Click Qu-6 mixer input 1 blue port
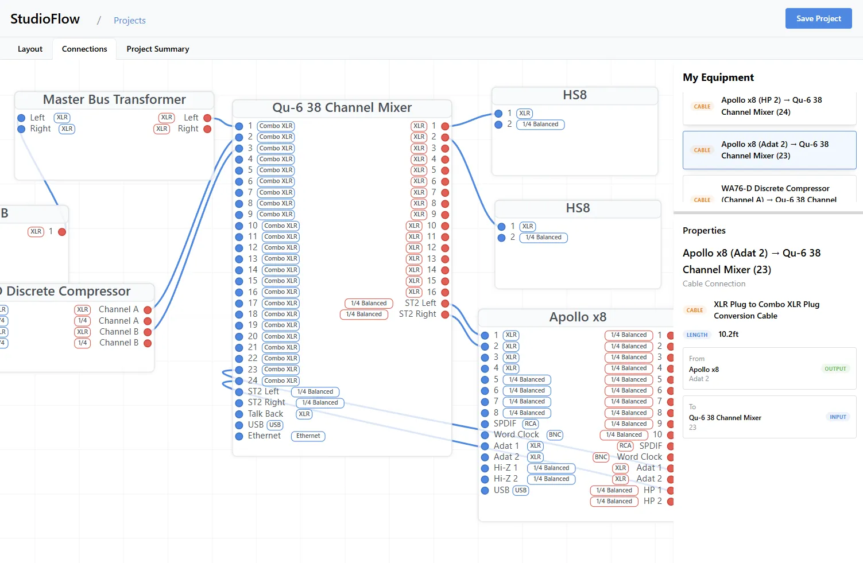Image resolution: width=863 pixels, height=563 pixels. (x=239, y=126)
